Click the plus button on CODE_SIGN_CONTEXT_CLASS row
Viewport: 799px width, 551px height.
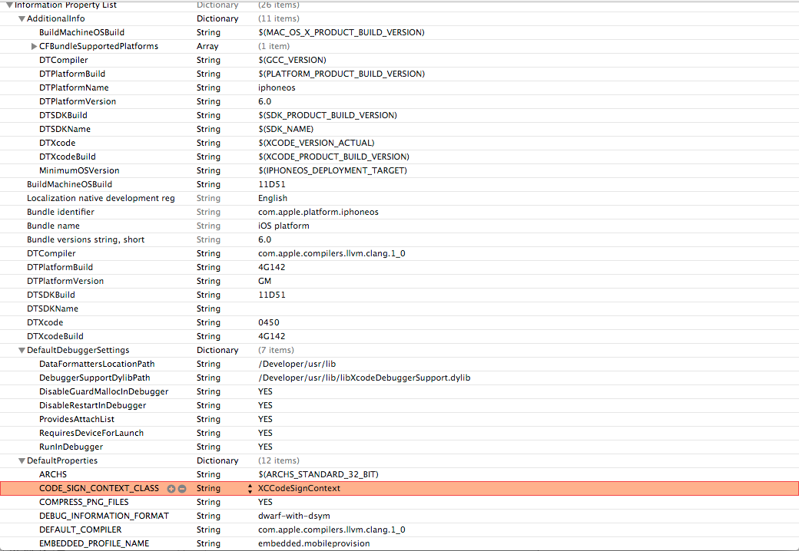[171, 488]
